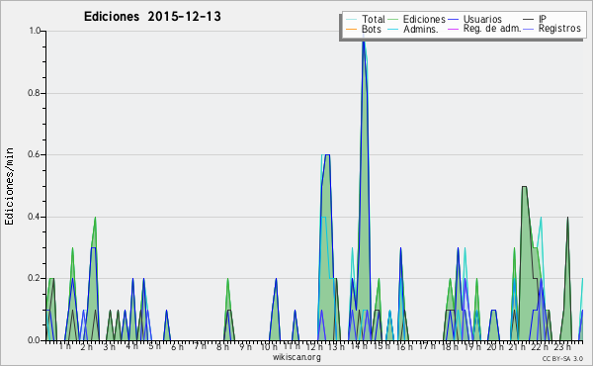Click the '6 h' x-axis label
Image resolution: width=593 pixels, height=366 pixels.
pyautogui.click(x=177, y=346)
